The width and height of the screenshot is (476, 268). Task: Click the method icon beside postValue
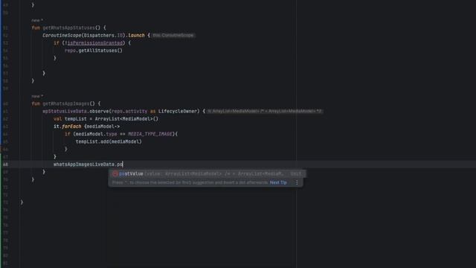point(115,173)
